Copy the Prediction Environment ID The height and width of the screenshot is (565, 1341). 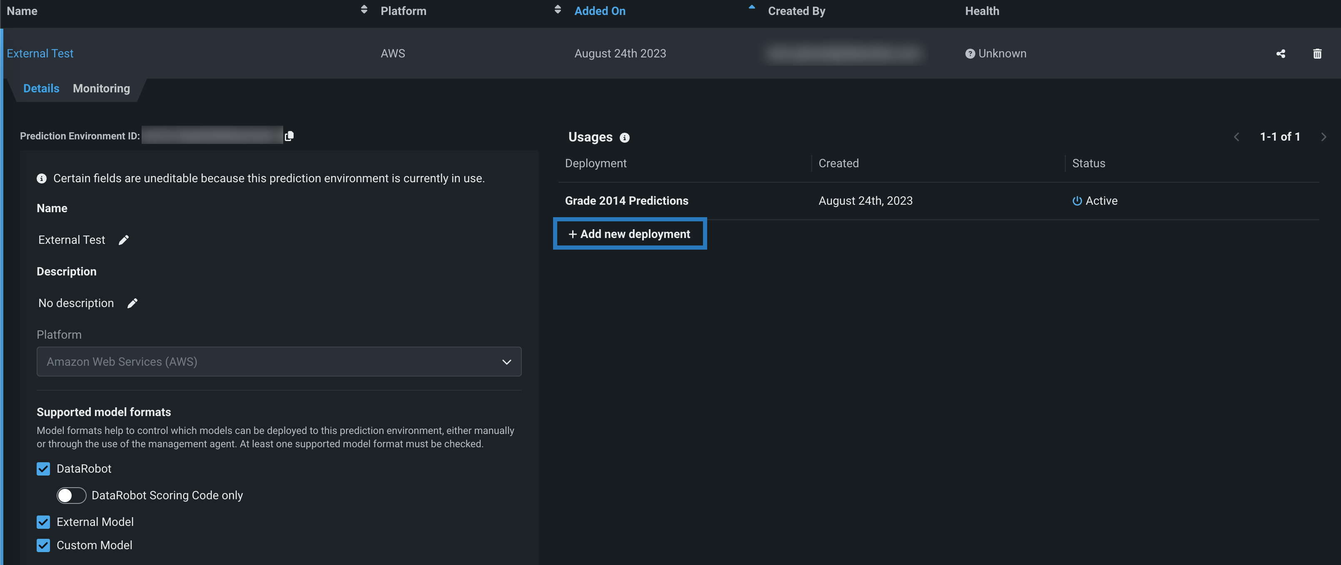click(289, 136)
